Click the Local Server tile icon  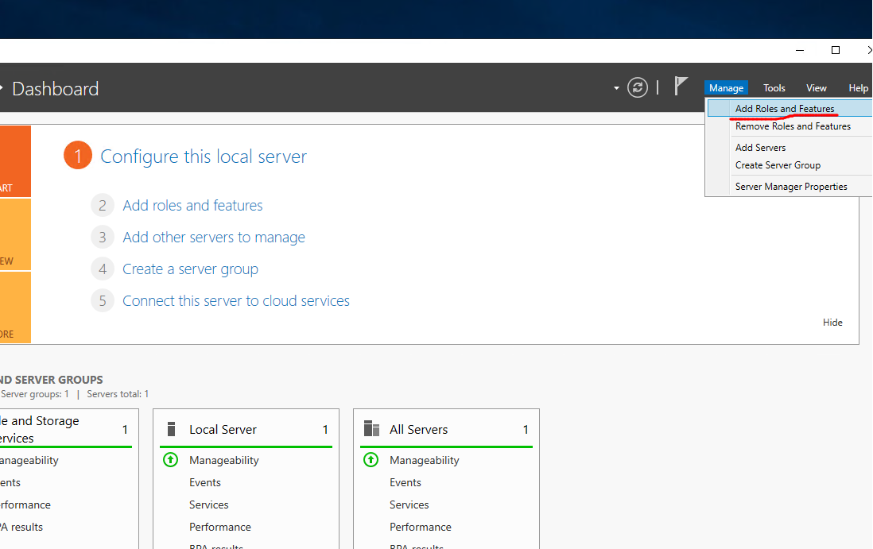pos(172,429)
